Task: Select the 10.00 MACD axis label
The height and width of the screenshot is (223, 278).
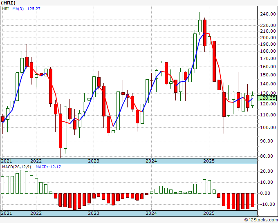Action: 267,182
